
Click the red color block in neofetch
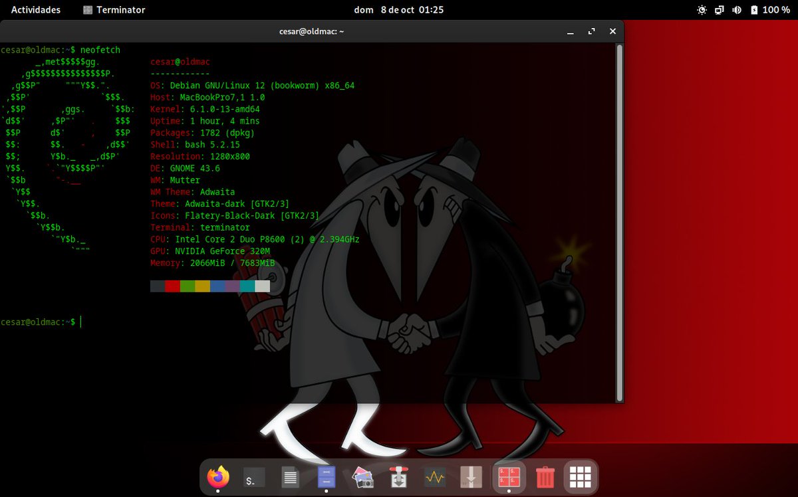point(173,286)
